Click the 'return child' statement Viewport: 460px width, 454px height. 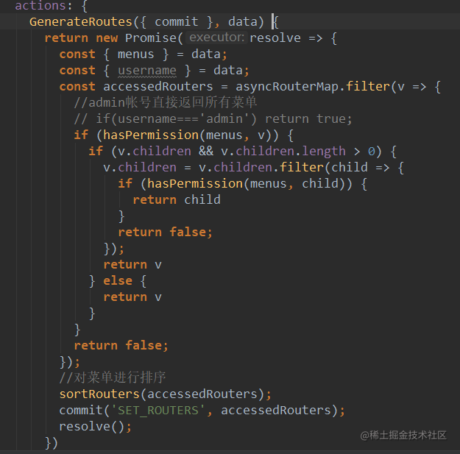tap(177, 200)
